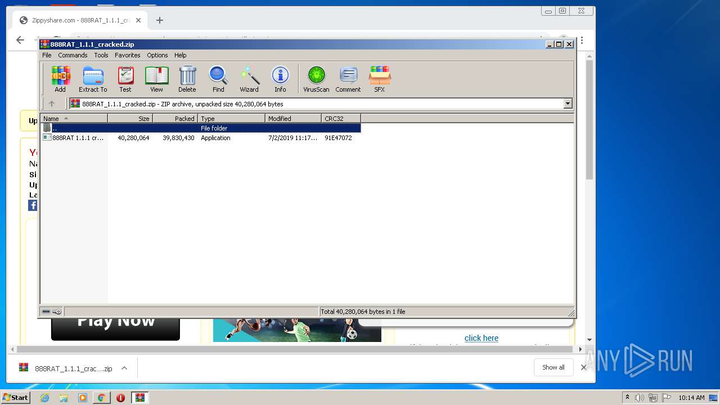Screen dimensions: 720x405
Task: Click the Play Now ad button
Action: pos(115,328)
